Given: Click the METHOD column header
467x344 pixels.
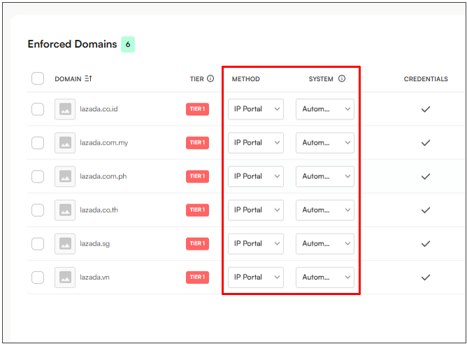Looking at the screenshot, I should point(246,79).
